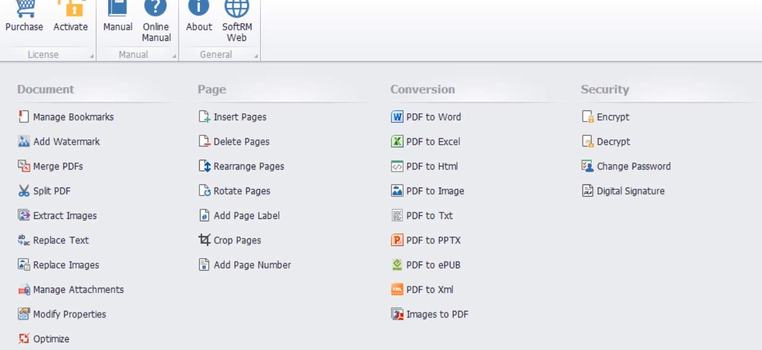
Task: Click the Add Page Number icon
Action: click(205, 265)
